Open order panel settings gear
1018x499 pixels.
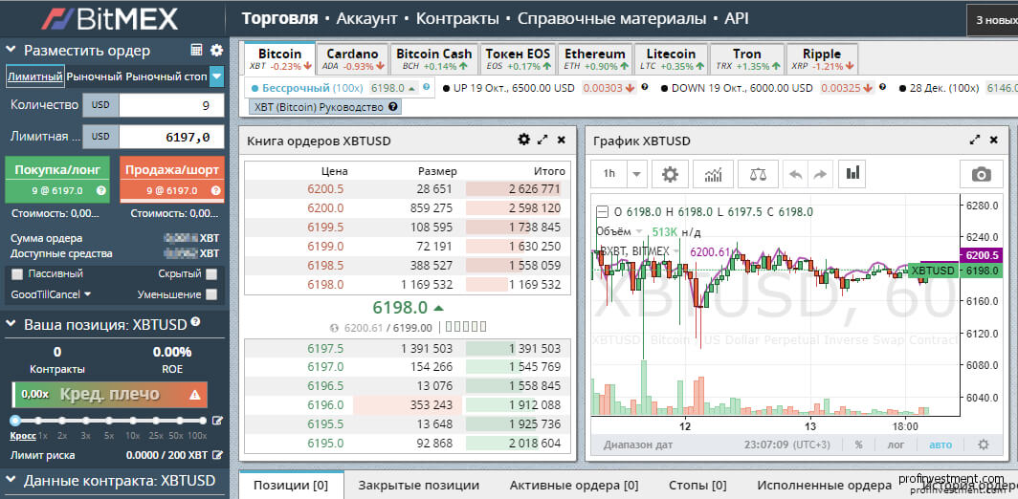217,51
